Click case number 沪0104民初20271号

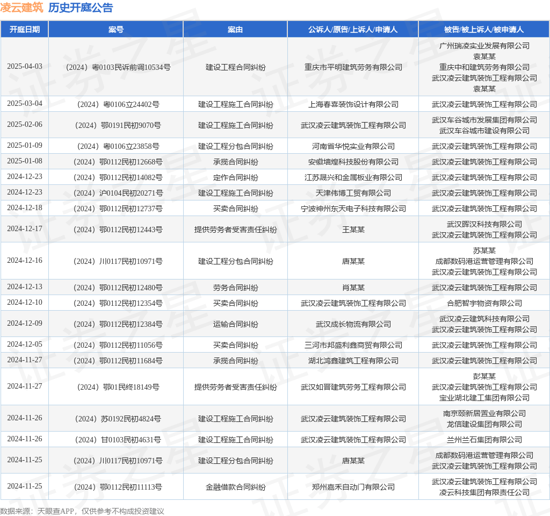coord(118,193)
